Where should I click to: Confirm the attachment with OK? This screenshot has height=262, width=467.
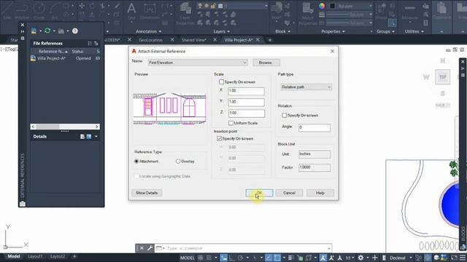pos(259,193)
